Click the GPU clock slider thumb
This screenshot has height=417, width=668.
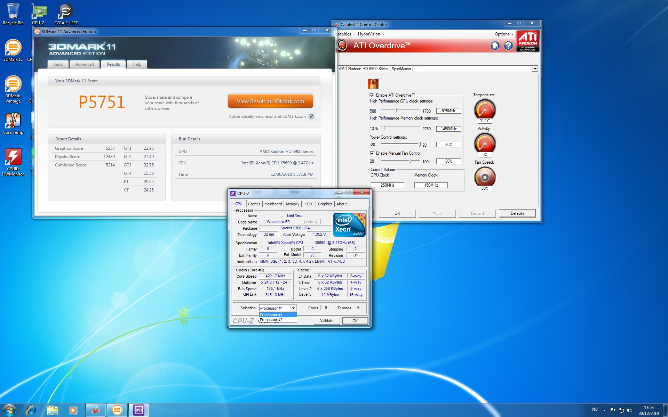click(x=396, y=111)
